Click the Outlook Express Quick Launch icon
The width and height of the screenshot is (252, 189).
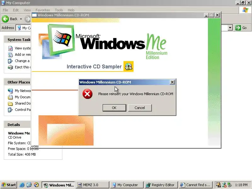(x=29, y=185)
